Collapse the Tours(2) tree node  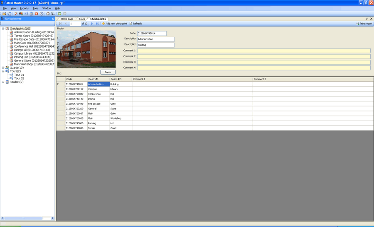3,71
